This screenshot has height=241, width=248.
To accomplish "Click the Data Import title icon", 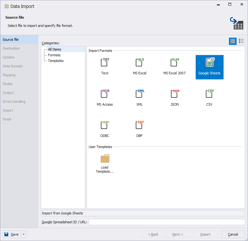I will (x=6, y=6).
